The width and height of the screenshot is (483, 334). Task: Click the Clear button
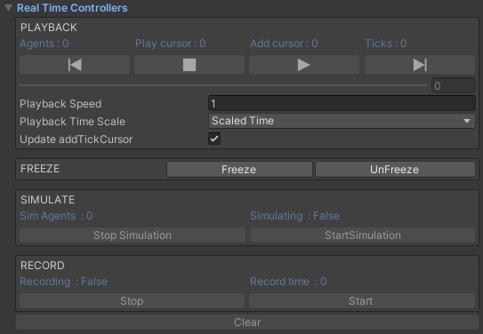coord(247,322)
